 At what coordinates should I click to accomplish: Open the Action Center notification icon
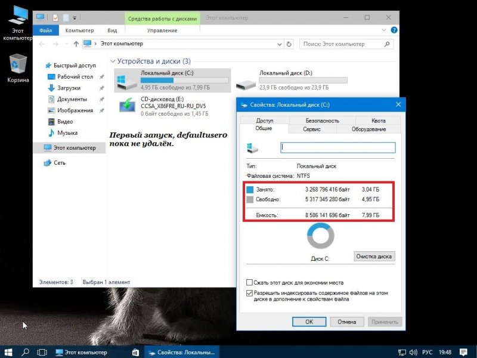tap(463, 352)
